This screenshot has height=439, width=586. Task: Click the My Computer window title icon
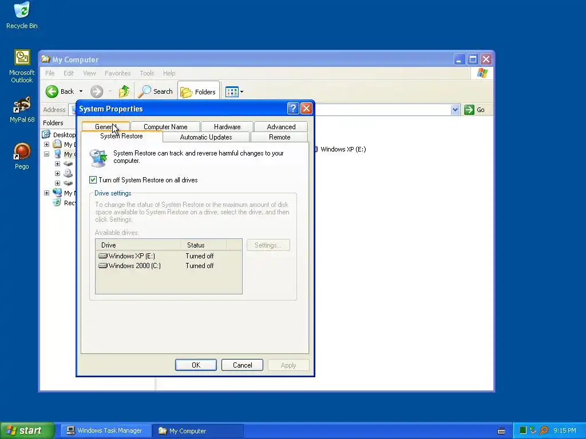pos(46,59)
